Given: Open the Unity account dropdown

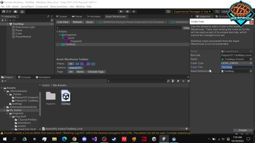Looking at the screenshot, I should click(7, 12).
